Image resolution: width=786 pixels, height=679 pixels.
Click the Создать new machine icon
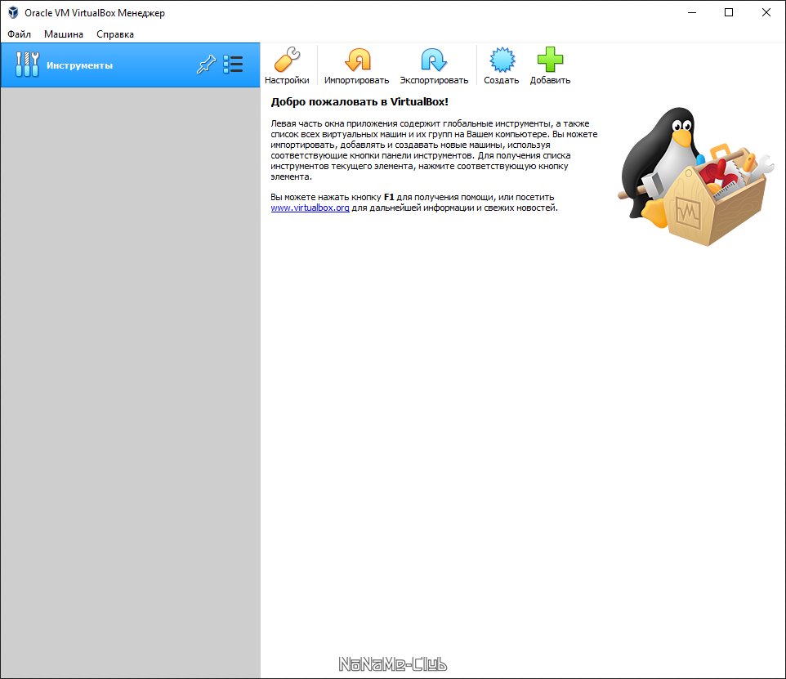tap(502, 60)
